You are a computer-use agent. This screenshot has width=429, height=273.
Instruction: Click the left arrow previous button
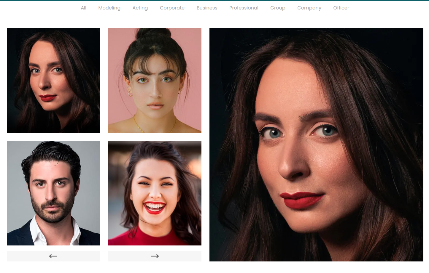[x=53, y=256]
